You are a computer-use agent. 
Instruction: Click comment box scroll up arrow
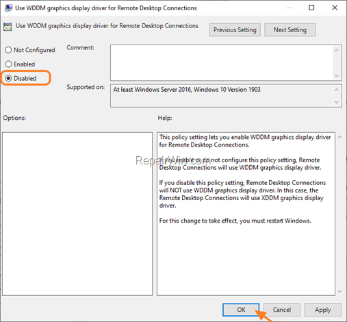(337, 50)
